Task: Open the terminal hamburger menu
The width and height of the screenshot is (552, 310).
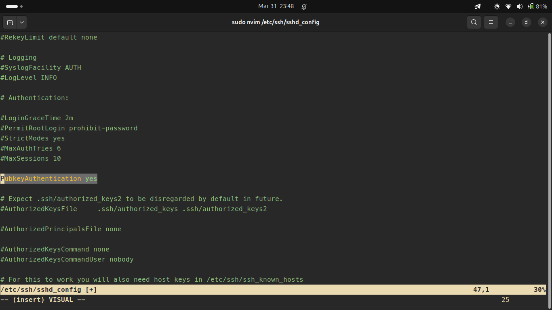Action: 491,22
